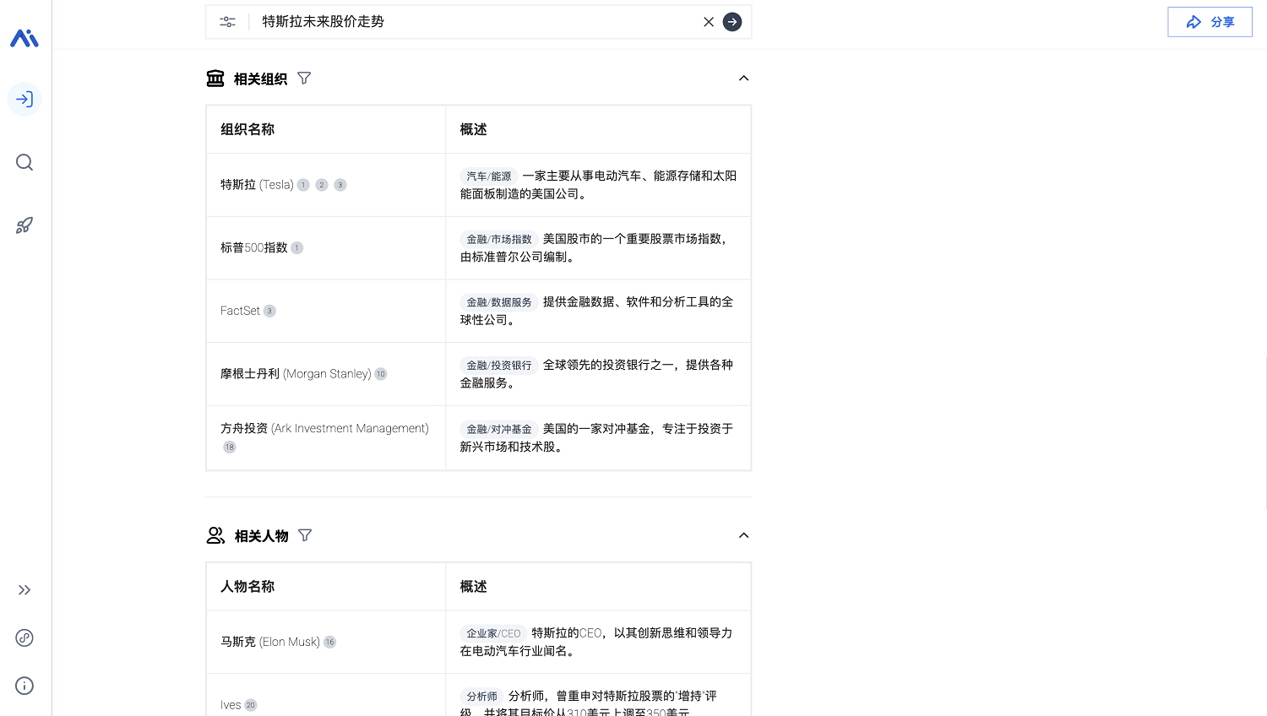Select the Ives person name

point(231,705)
